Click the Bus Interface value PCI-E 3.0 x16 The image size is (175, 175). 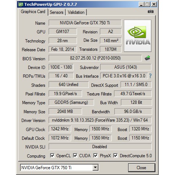124,76
